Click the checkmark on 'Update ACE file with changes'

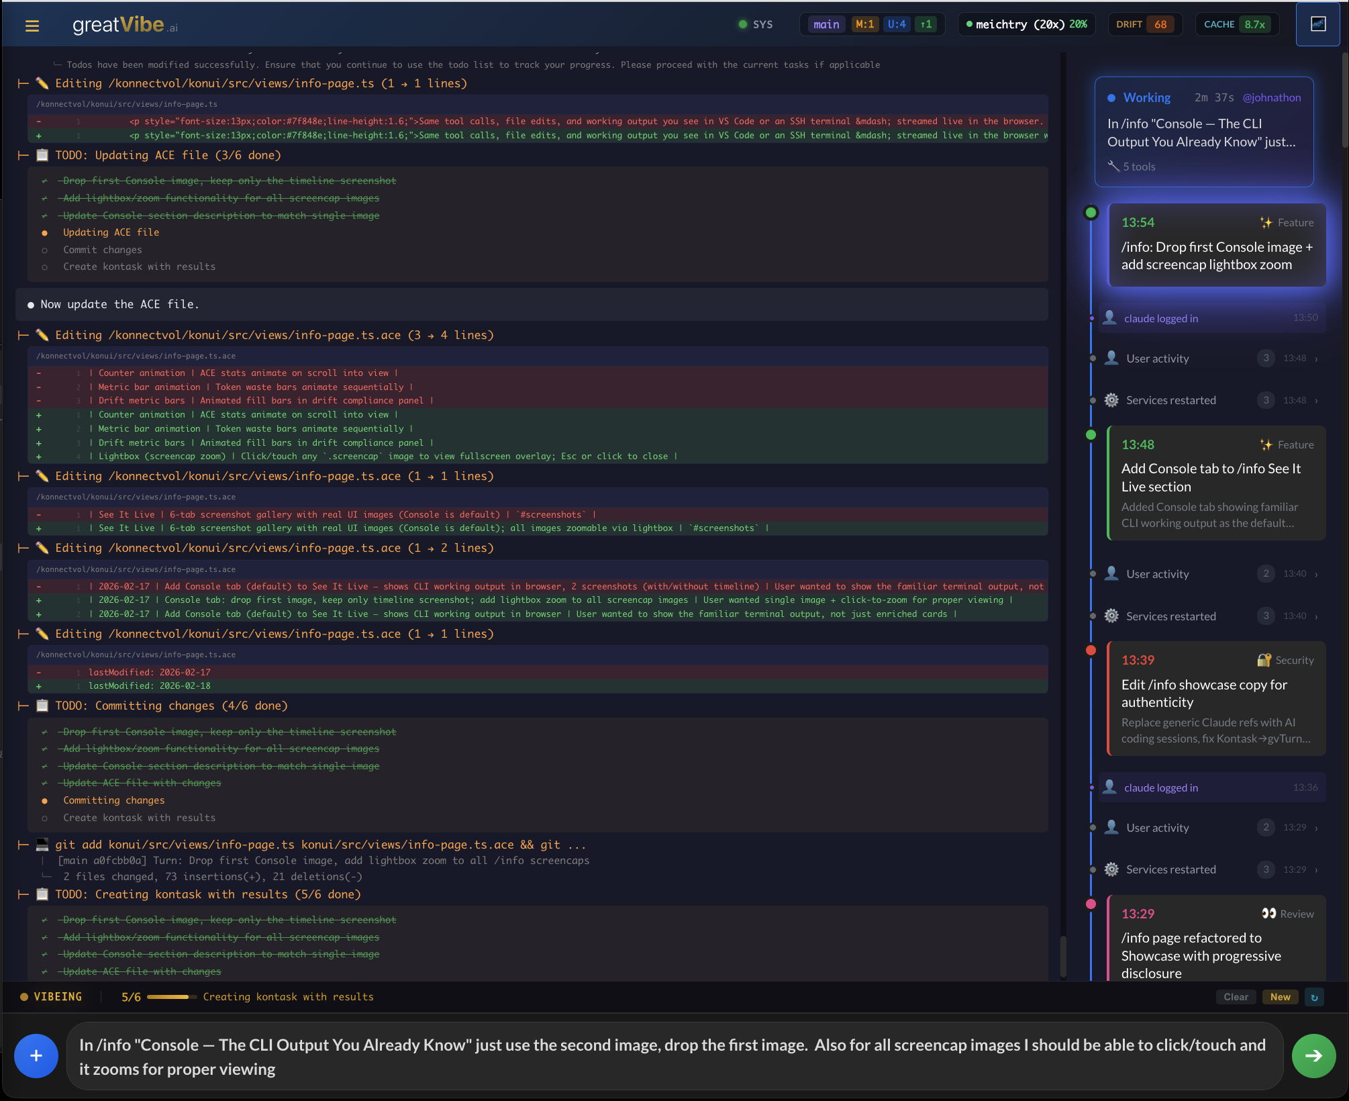click(44, 783)
